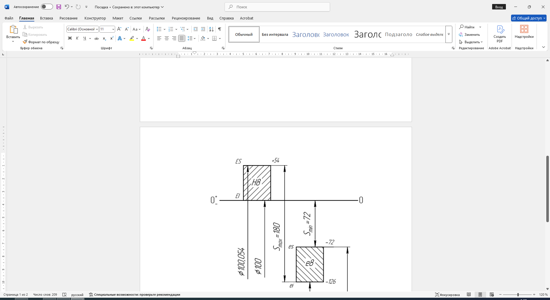Open the Выделить dropdown

[471, 42]
